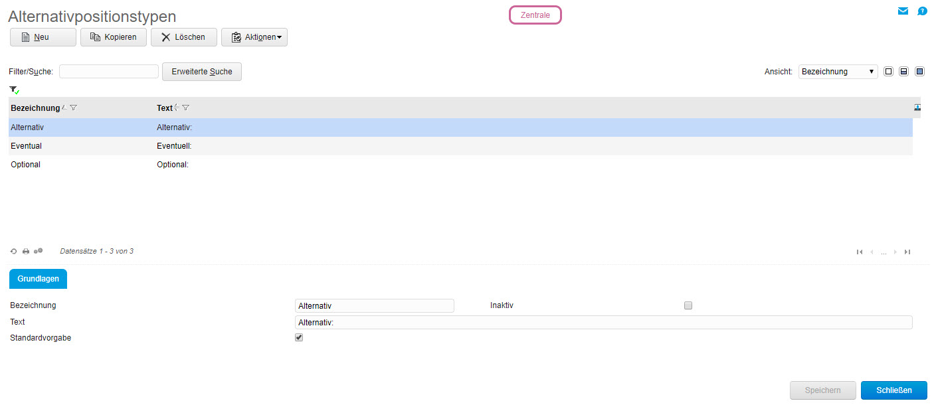The height and width of the screenshot is (405, 936).
Task: Uncheck the Standardvorgabe checkbox
Action: [299, 337]
